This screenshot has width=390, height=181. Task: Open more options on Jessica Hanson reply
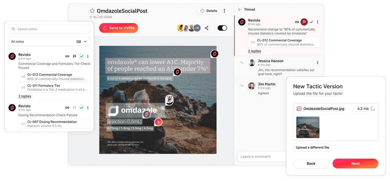(x=317, y=63)
